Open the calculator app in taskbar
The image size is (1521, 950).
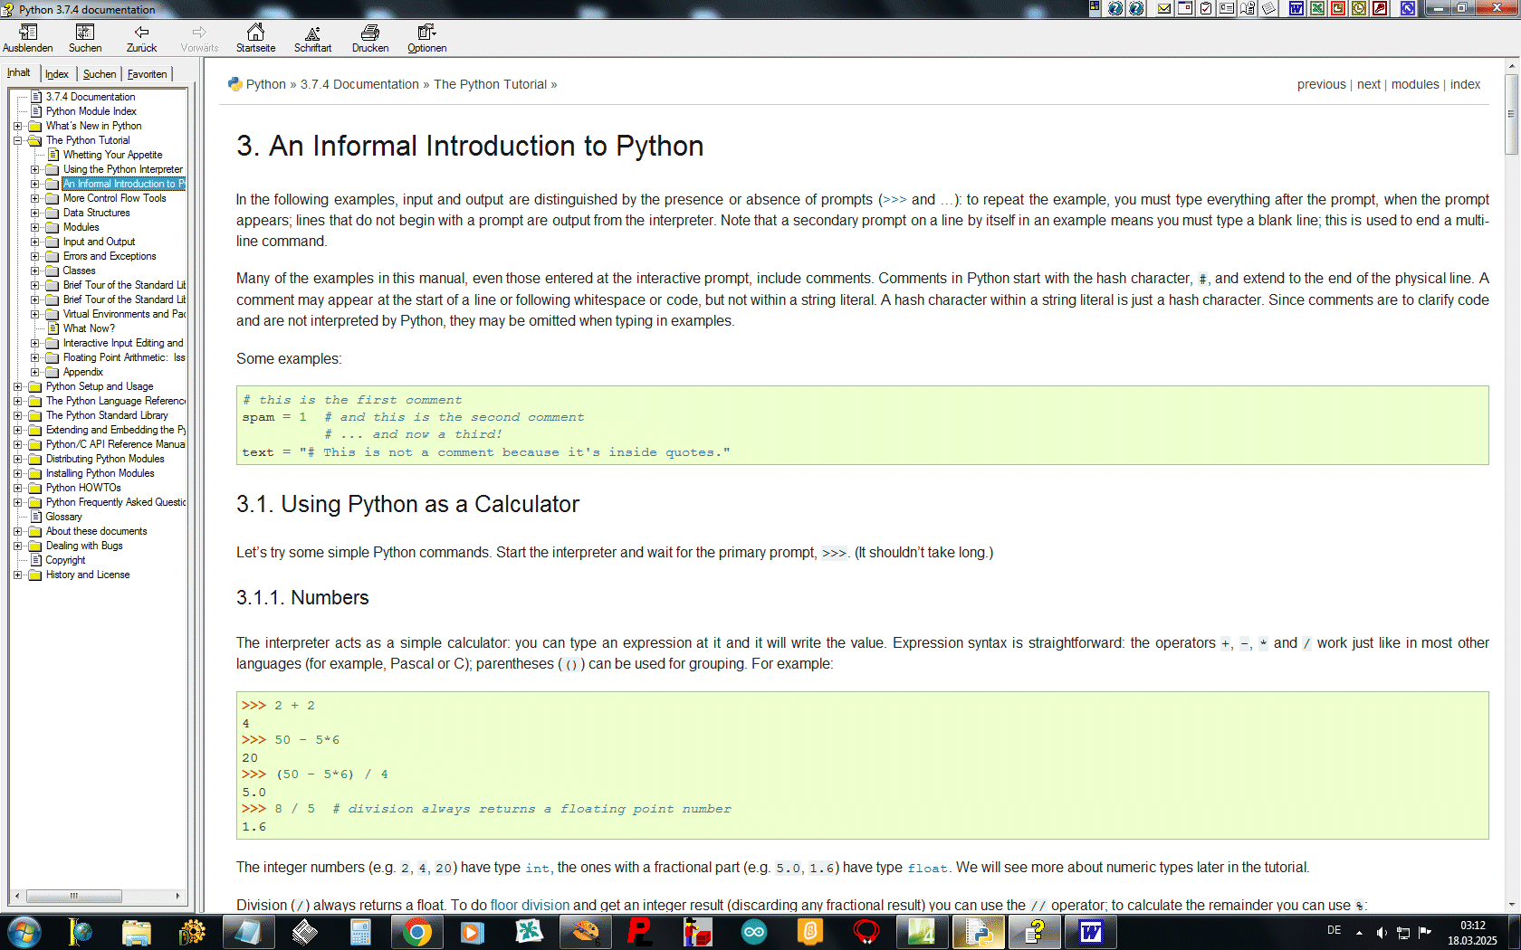[x=361, y=932]
